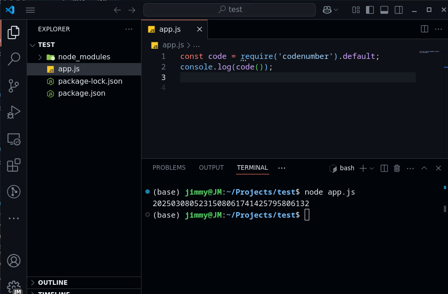Open Explorer views and more actions
This screenshot has height=294, width=448.
(129, 29)
